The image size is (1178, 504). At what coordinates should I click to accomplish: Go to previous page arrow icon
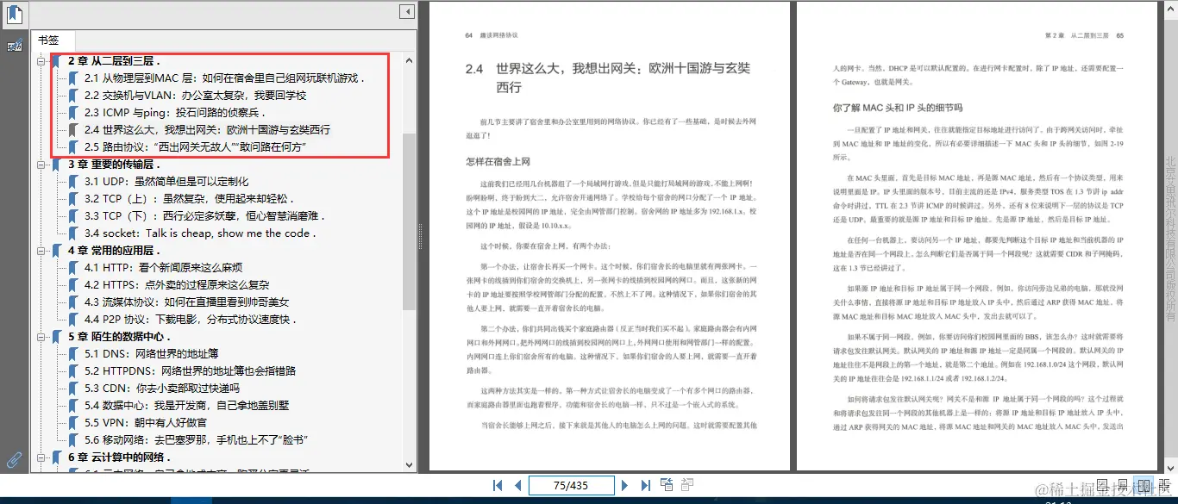[517, 485]
